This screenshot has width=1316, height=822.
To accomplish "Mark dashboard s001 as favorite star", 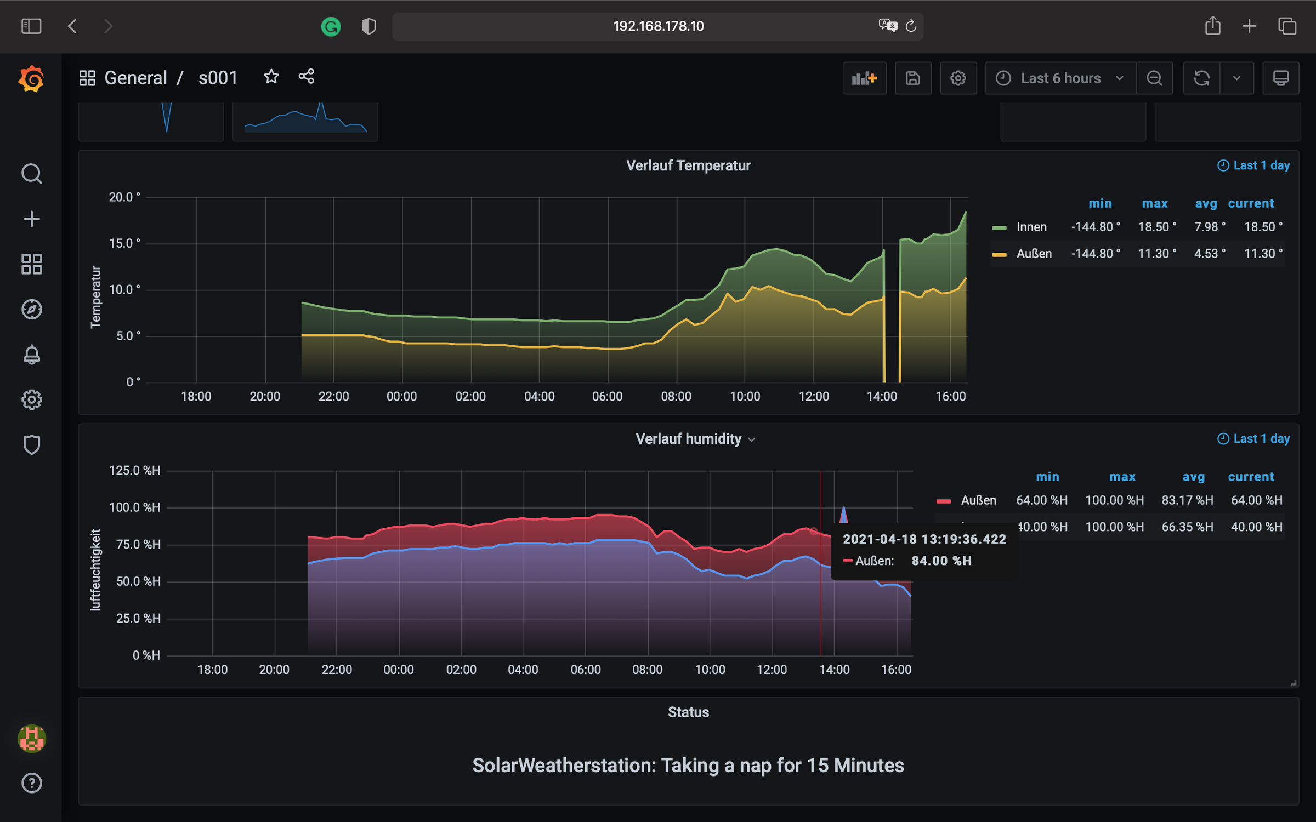I will pyautogui.click(x=271, y=77).
